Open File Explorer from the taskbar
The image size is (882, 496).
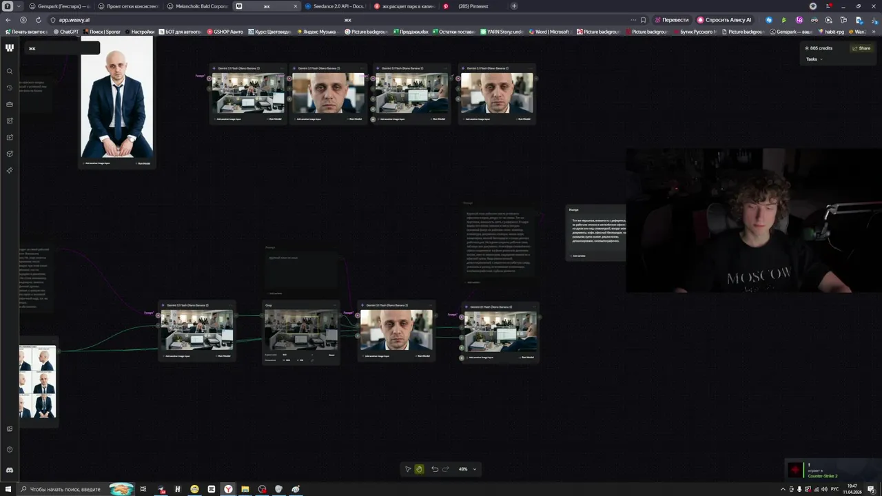[x=245, y=489]
